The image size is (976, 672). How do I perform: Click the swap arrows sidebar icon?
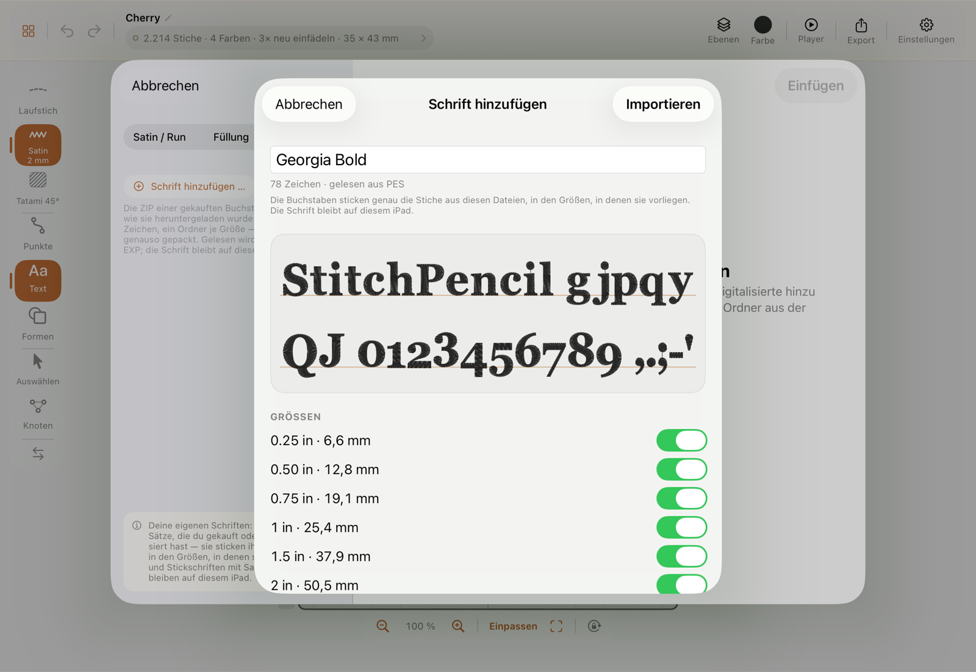38,453
